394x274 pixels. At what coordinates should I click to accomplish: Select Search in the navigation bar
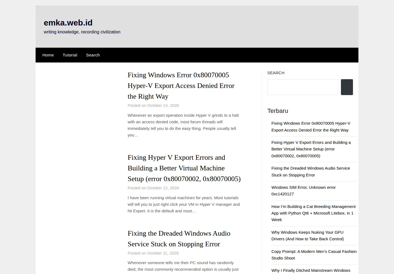[93, 55]
